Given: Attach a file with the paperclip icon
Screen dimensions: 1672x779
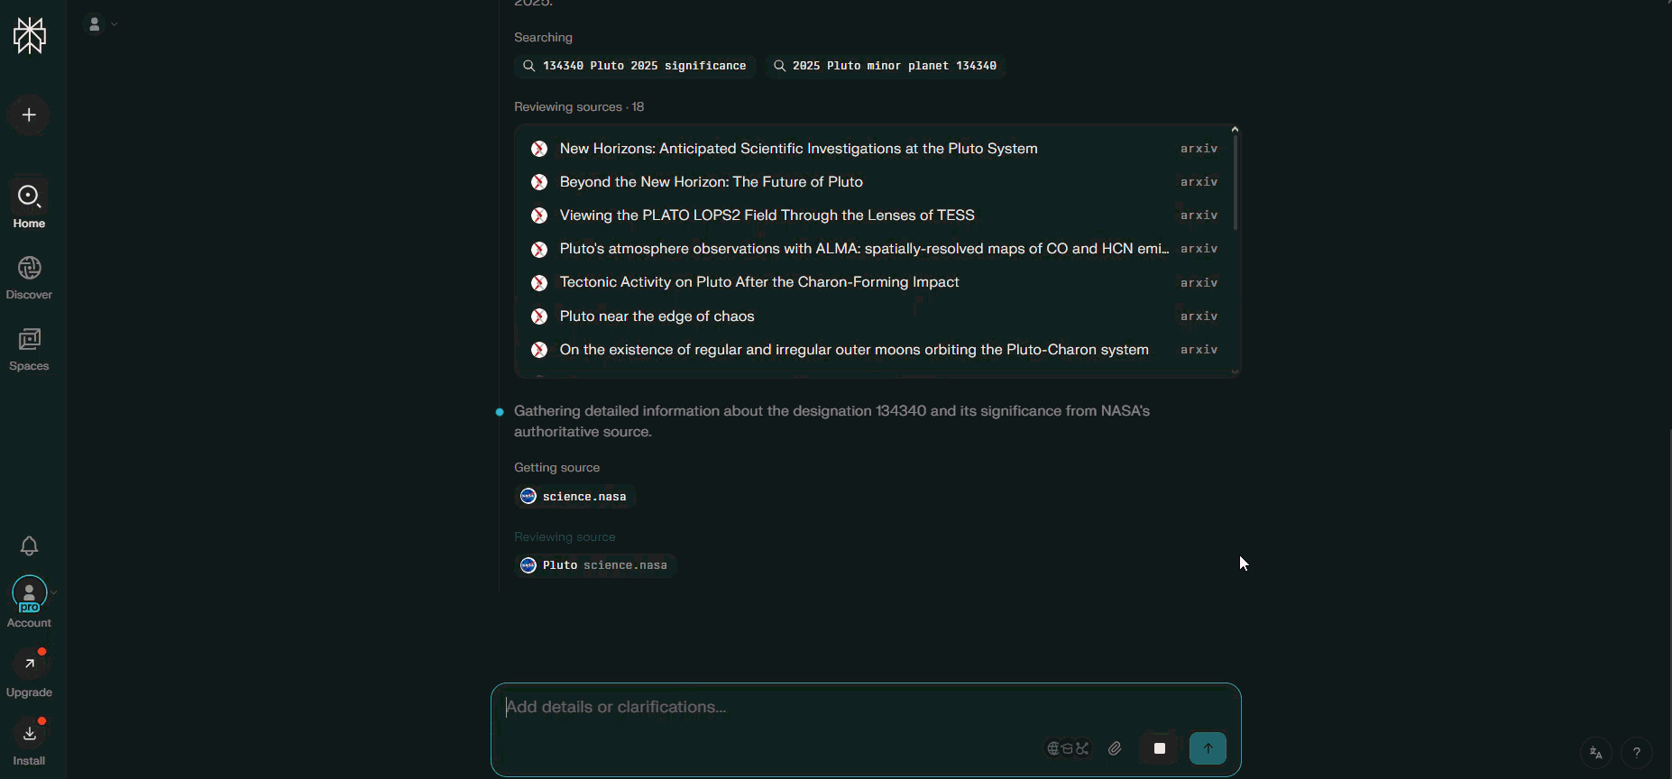Looking at the screenshot, I should [x=1116, y=748].
